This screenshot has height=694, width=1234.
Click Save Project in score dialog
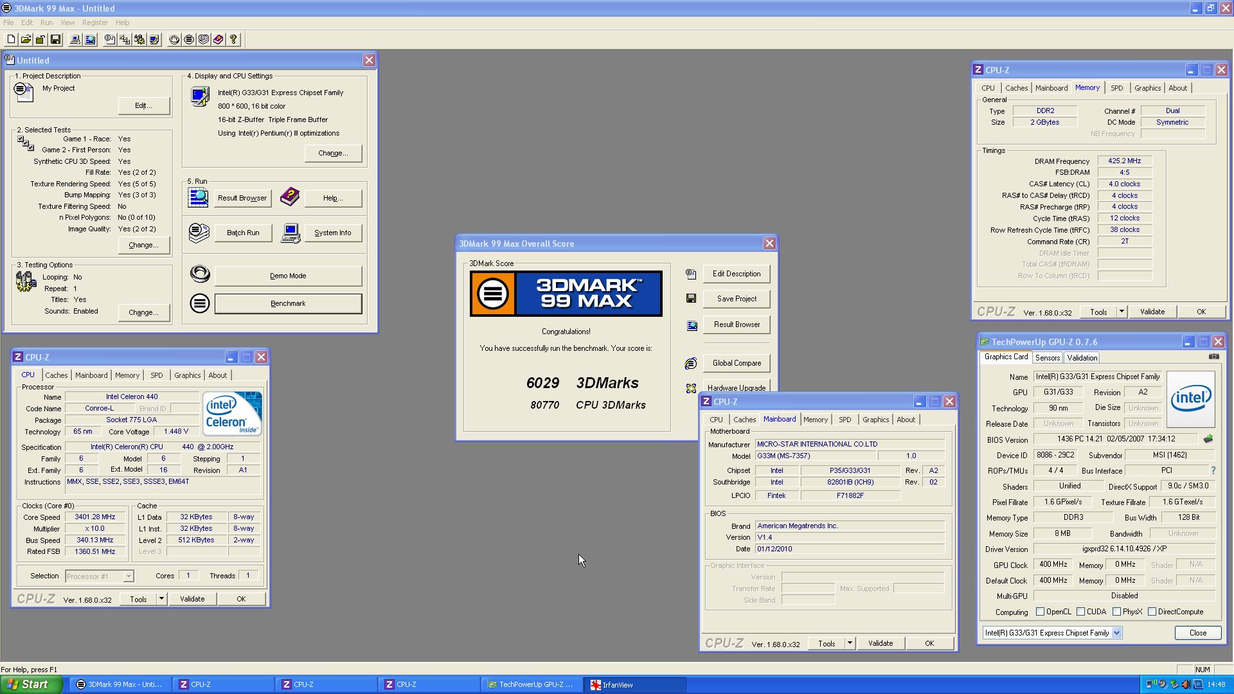tap(737, 299)
